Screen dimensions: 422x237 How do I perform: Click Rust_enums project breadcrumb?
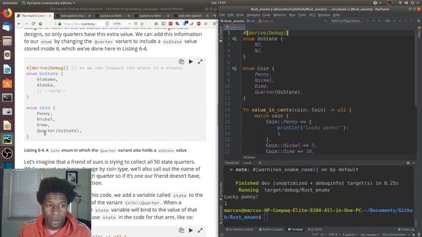tap(232, 20)
